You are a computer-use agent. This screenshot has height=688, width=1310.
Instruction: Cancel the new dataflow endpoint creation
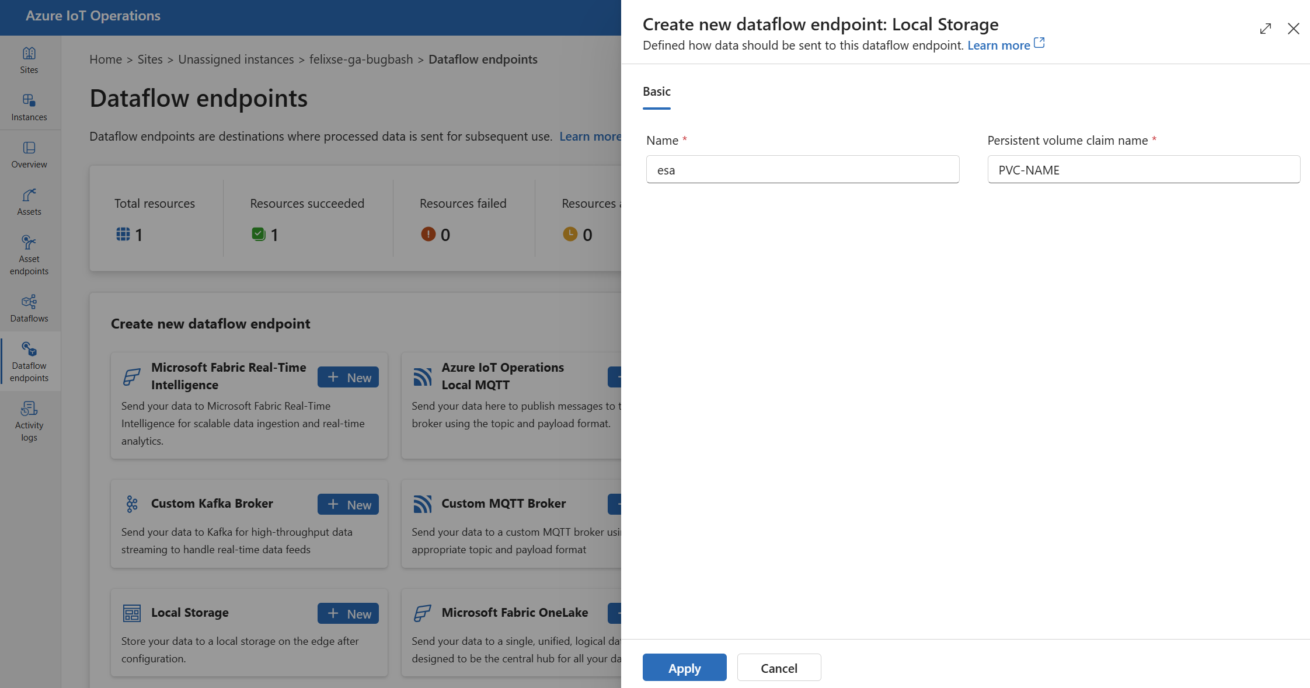(779, 667)
